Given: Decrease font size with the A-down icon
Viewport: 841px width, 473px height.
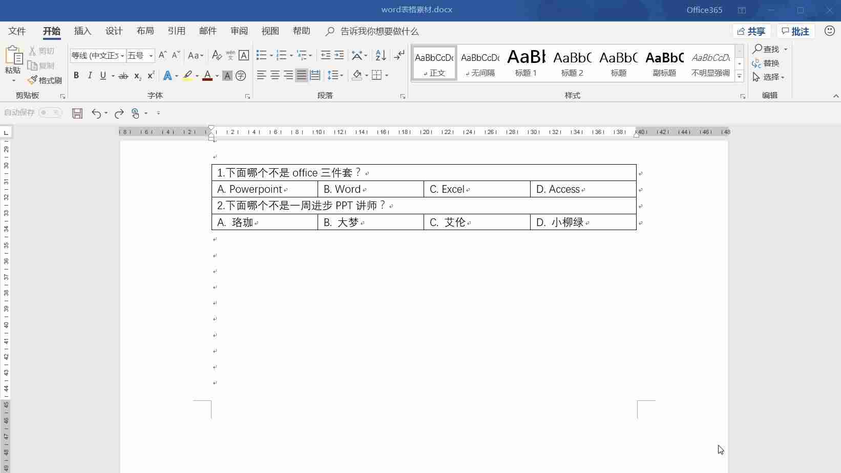Looking at the screenshot, I should (176, 55).
